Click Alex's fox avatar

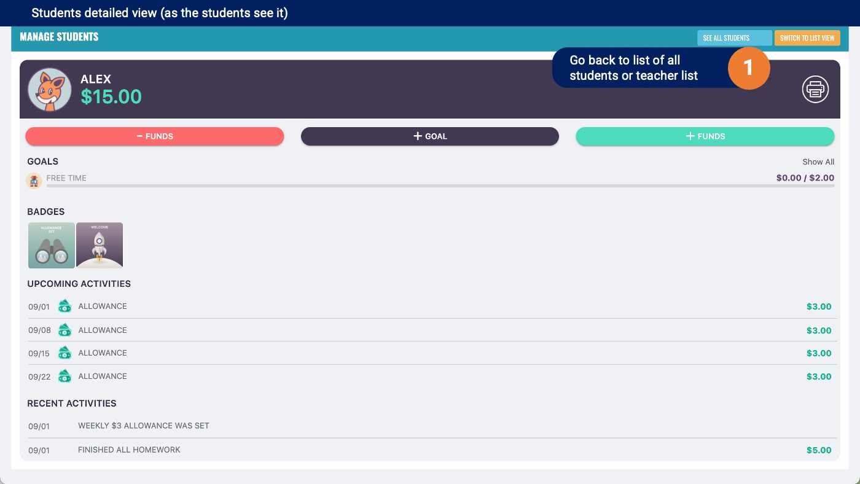[50, 90]
